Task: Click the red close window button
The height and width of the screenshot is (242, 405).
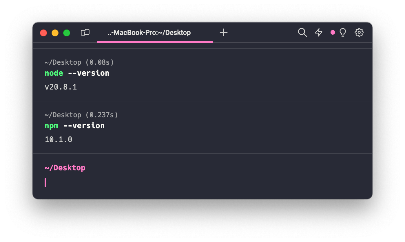Action: click(43, 33)
